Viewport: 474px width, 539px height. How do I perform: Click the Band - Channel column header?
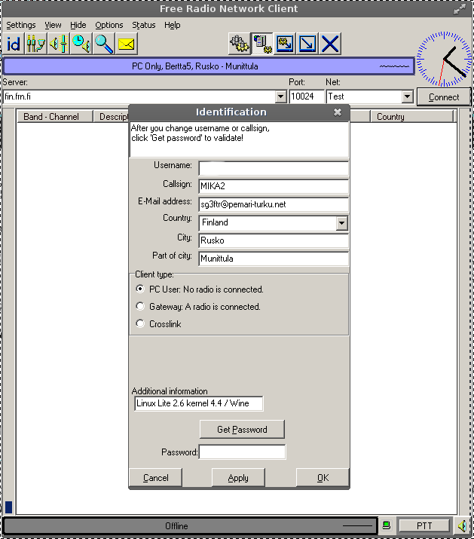[x=55, y=117]
